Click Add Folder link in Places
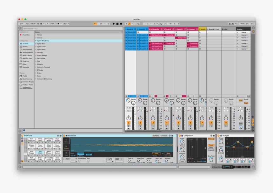 point(27,88)
